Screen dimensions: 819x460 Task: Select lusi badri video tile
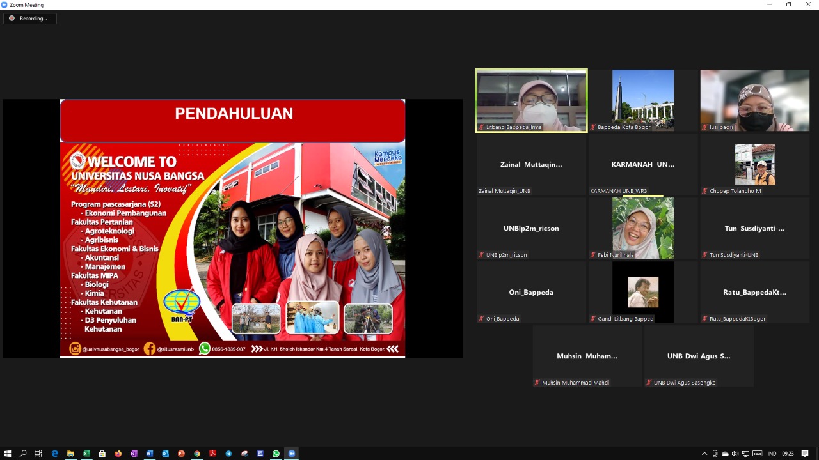(x=754, y=100)
